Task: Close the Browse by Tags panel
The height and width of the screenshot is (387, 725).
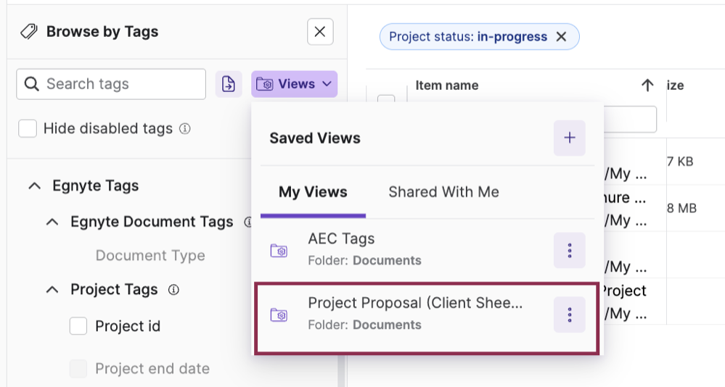Action: coord(320,32)
